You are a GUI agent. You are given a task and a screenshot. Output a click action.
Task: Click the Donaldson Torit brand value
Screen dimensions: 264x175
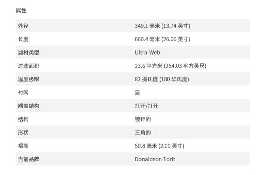click(155, 159)
